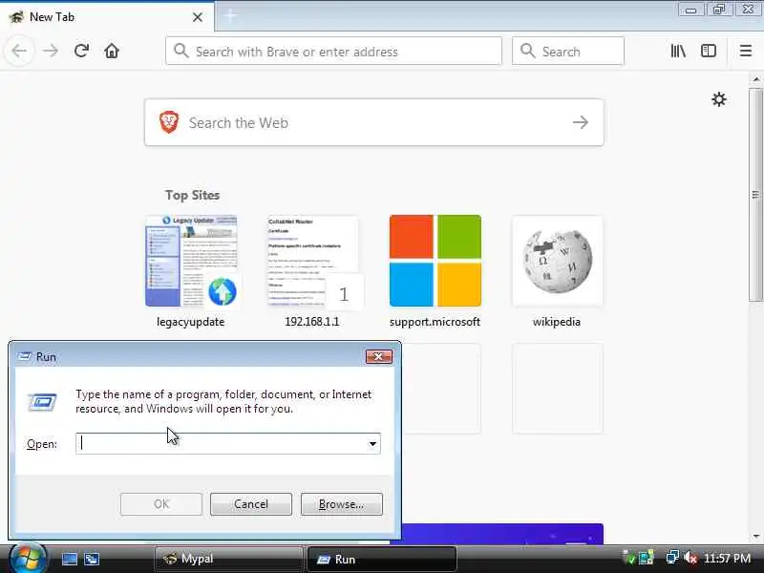Click the Brave lion logo in the search box
The height and width of the screenshot is (573, 764).
[169, 122]
